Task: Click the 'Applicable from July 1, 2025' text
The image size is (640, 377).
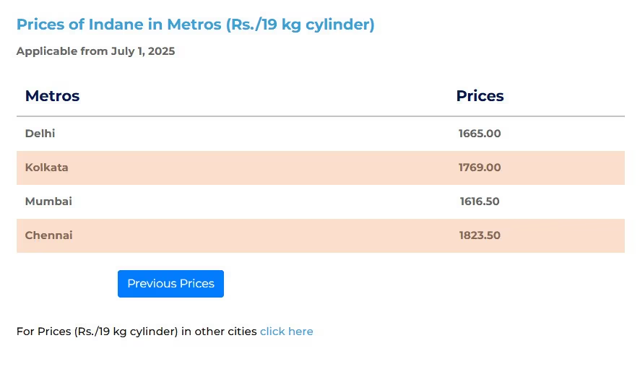Action: tap(95, 51)
